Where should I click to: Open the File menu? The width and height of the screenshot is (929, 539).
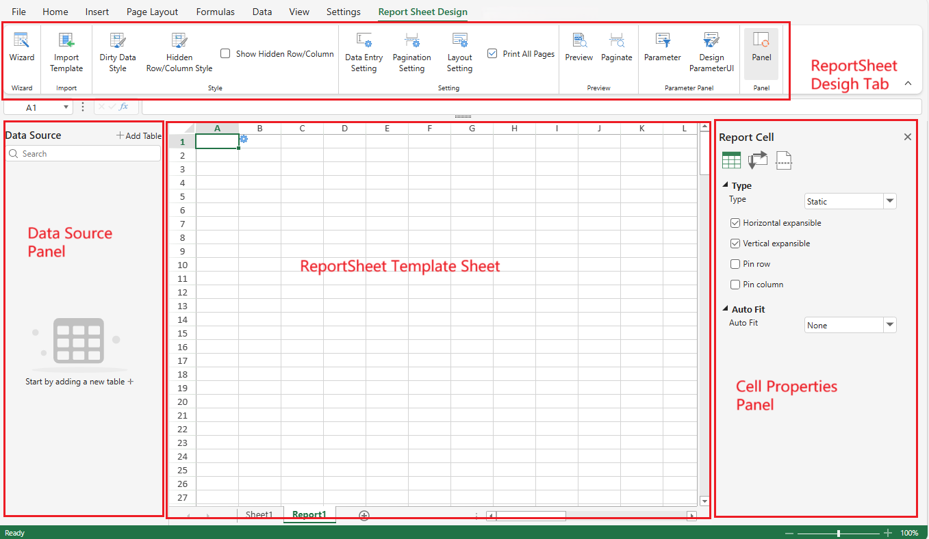click(x=19, y=12)
